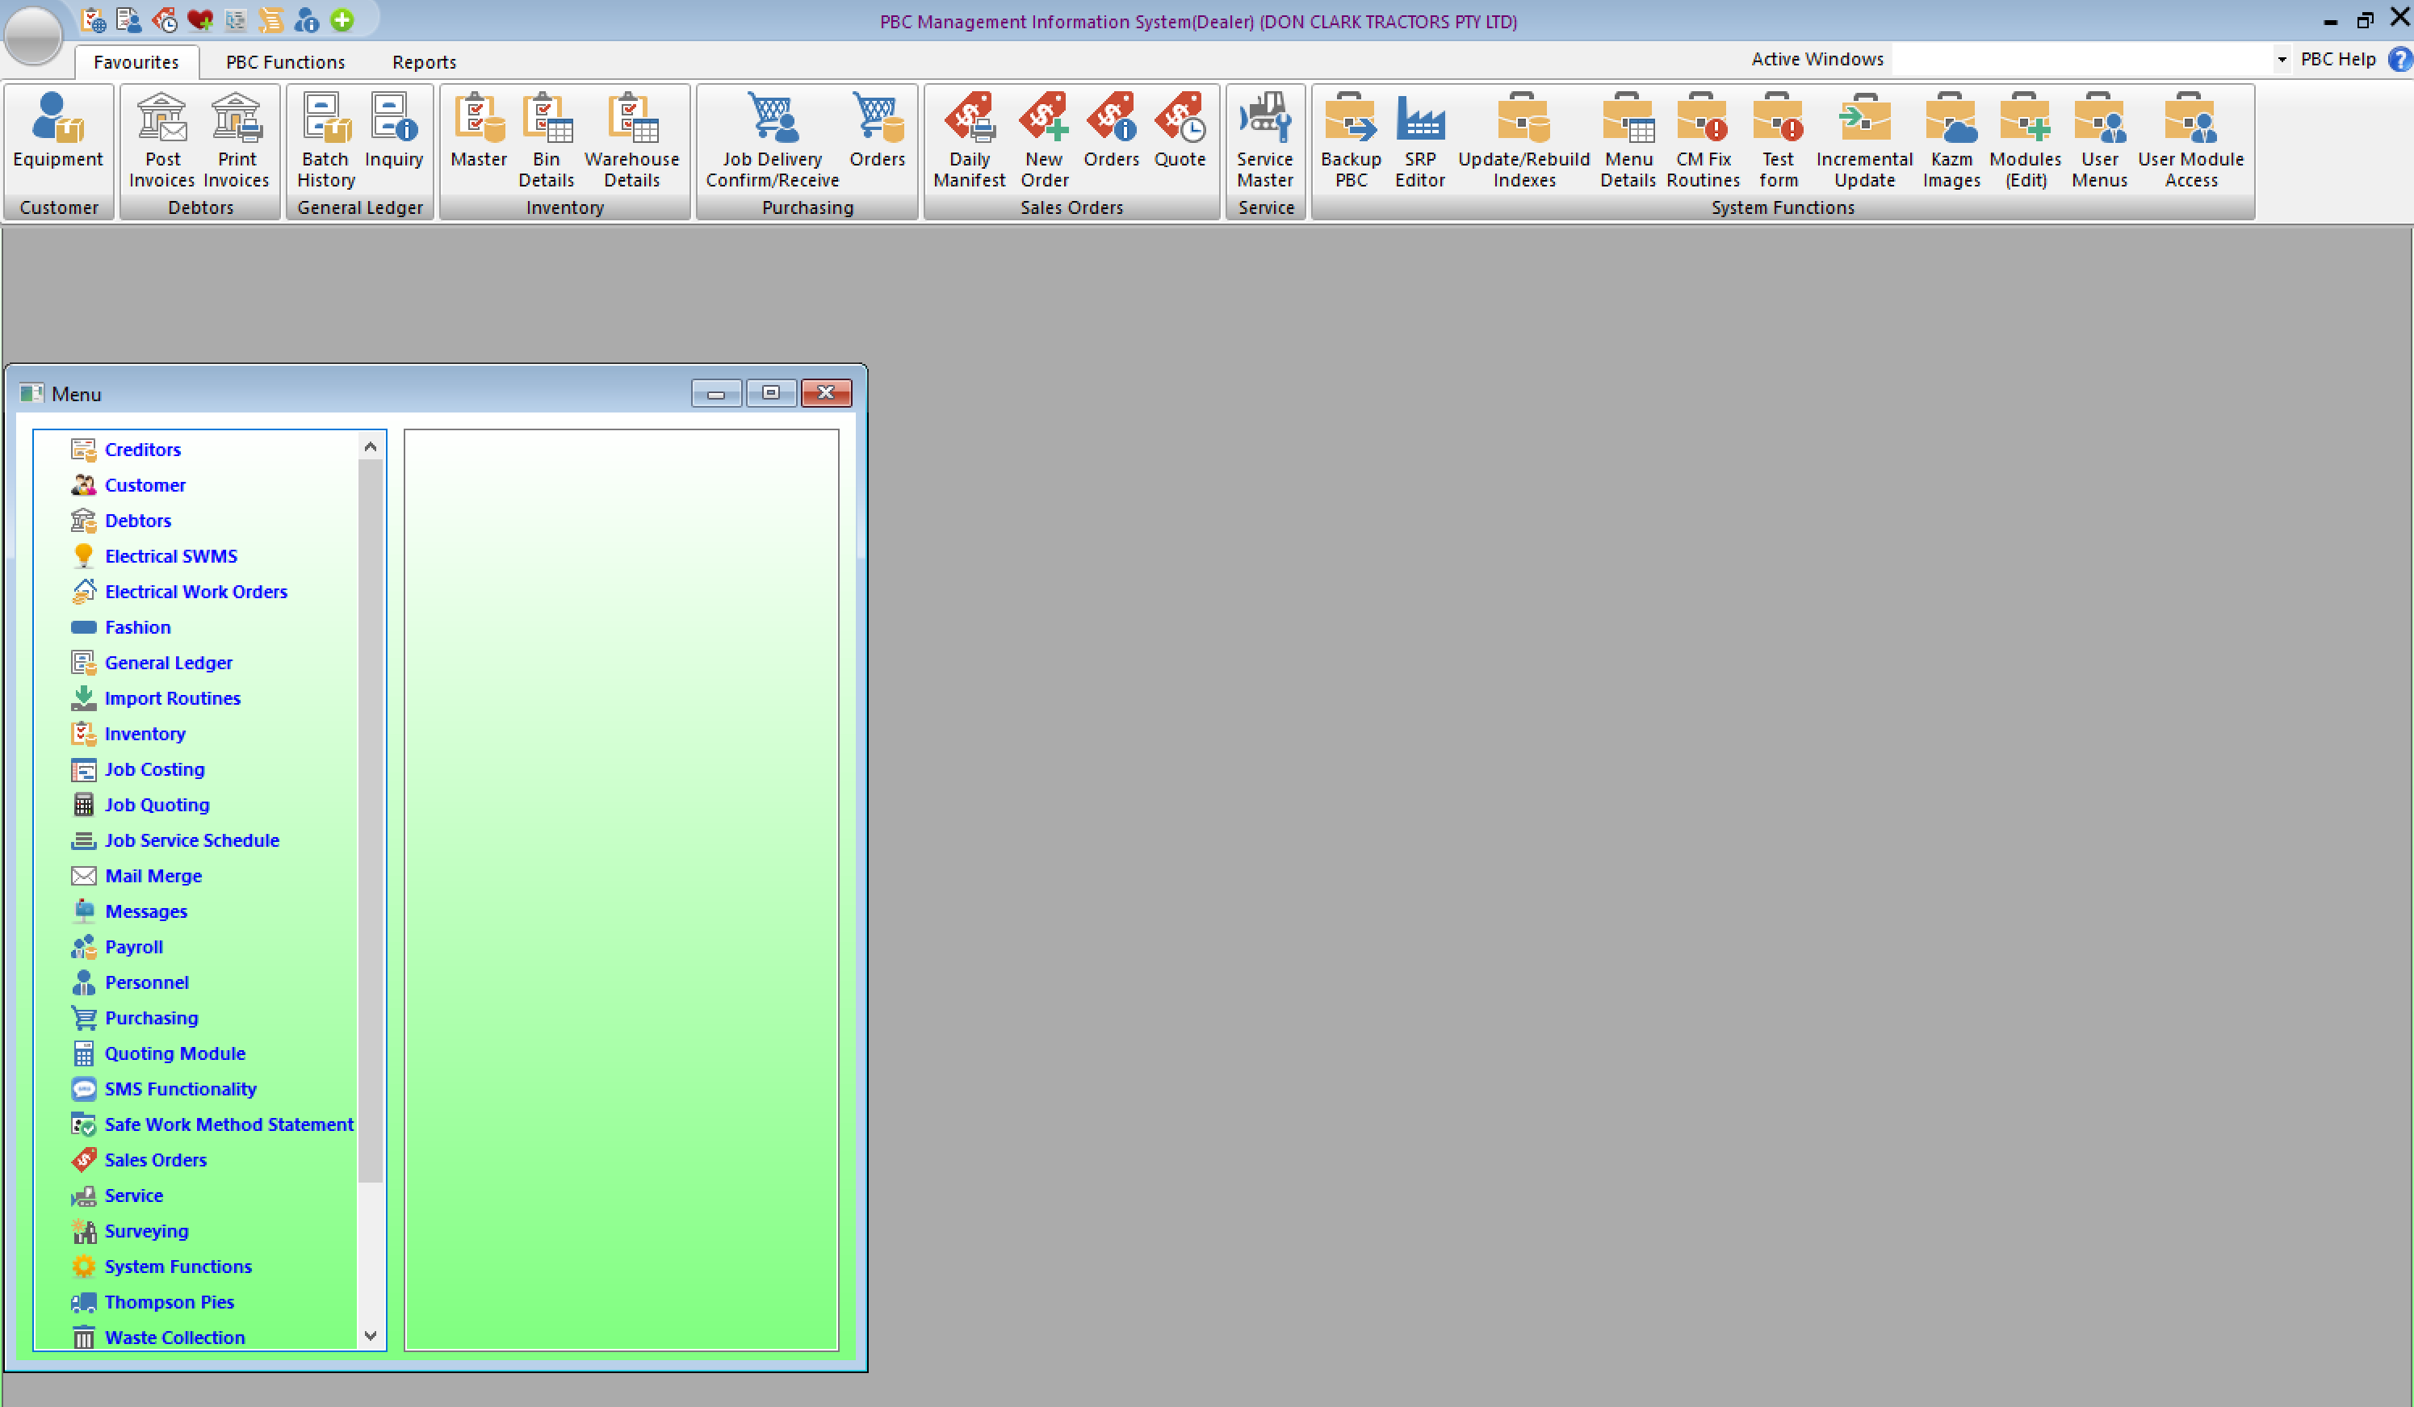Select Mail Merge menu item
2414x1407 pixels.
(153, 875)
